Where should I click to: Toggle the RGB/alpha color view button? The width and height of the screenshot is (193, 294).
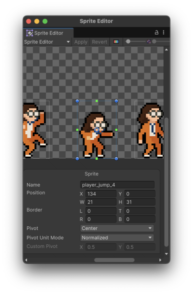(116, 42)
